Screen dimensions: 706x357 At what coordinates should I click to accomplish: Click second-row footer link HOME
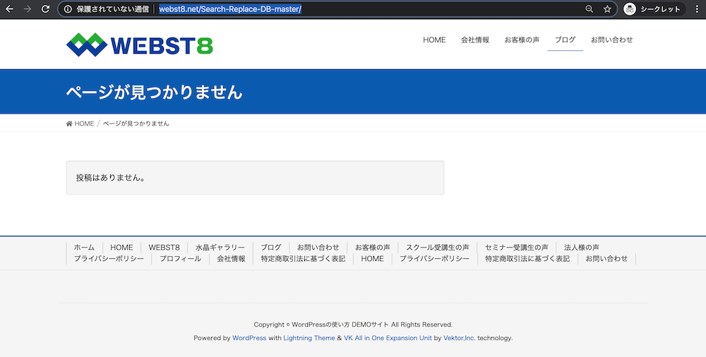click(372, 259)
